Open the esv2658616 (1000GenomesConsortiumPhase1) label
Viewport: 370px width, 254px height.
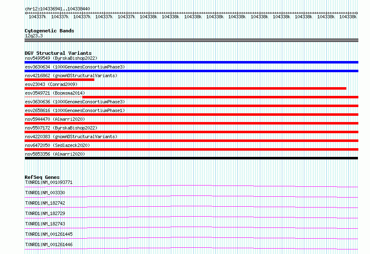click(x=75, y=110)
